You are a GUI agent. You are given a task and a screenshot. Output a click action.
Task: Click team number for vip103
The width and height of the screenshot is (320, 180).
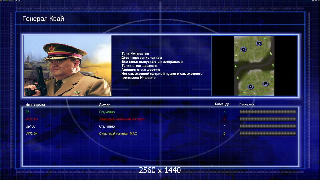(x=224, y=126)
